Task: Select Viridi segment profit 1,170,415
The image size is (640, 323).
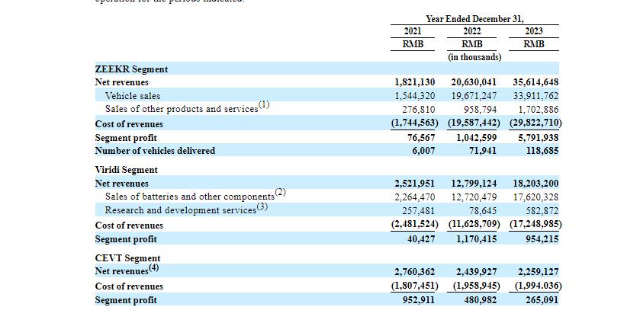Action: (x=477, y=239)
